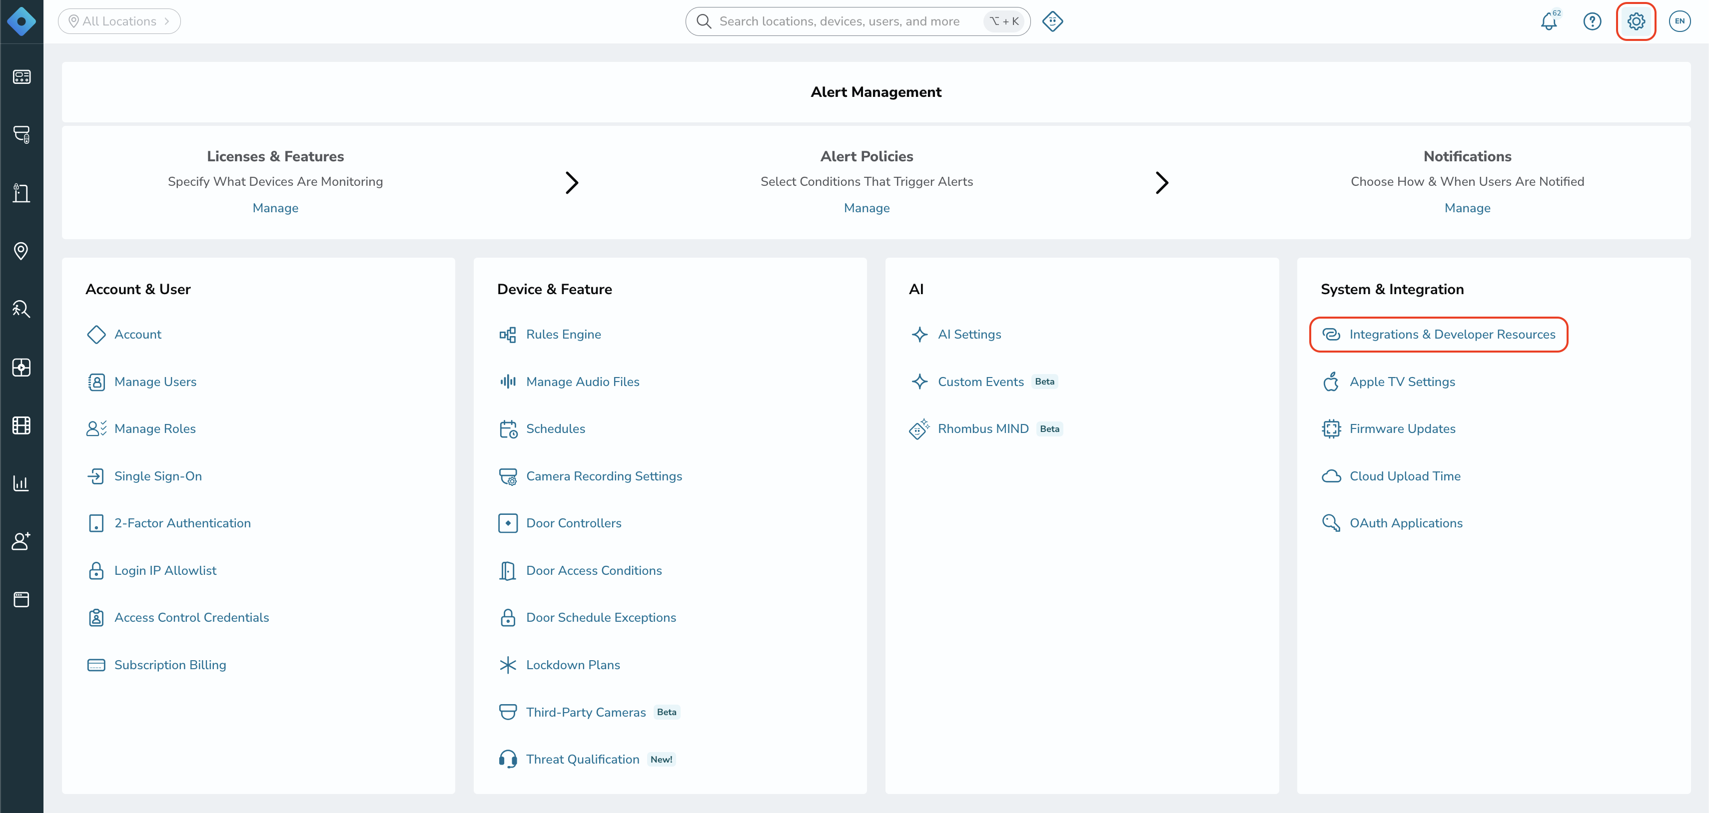The width and height of the screenshot is (1709, 813).
Task: Go to Door Controllers
Action: [574, 523]
